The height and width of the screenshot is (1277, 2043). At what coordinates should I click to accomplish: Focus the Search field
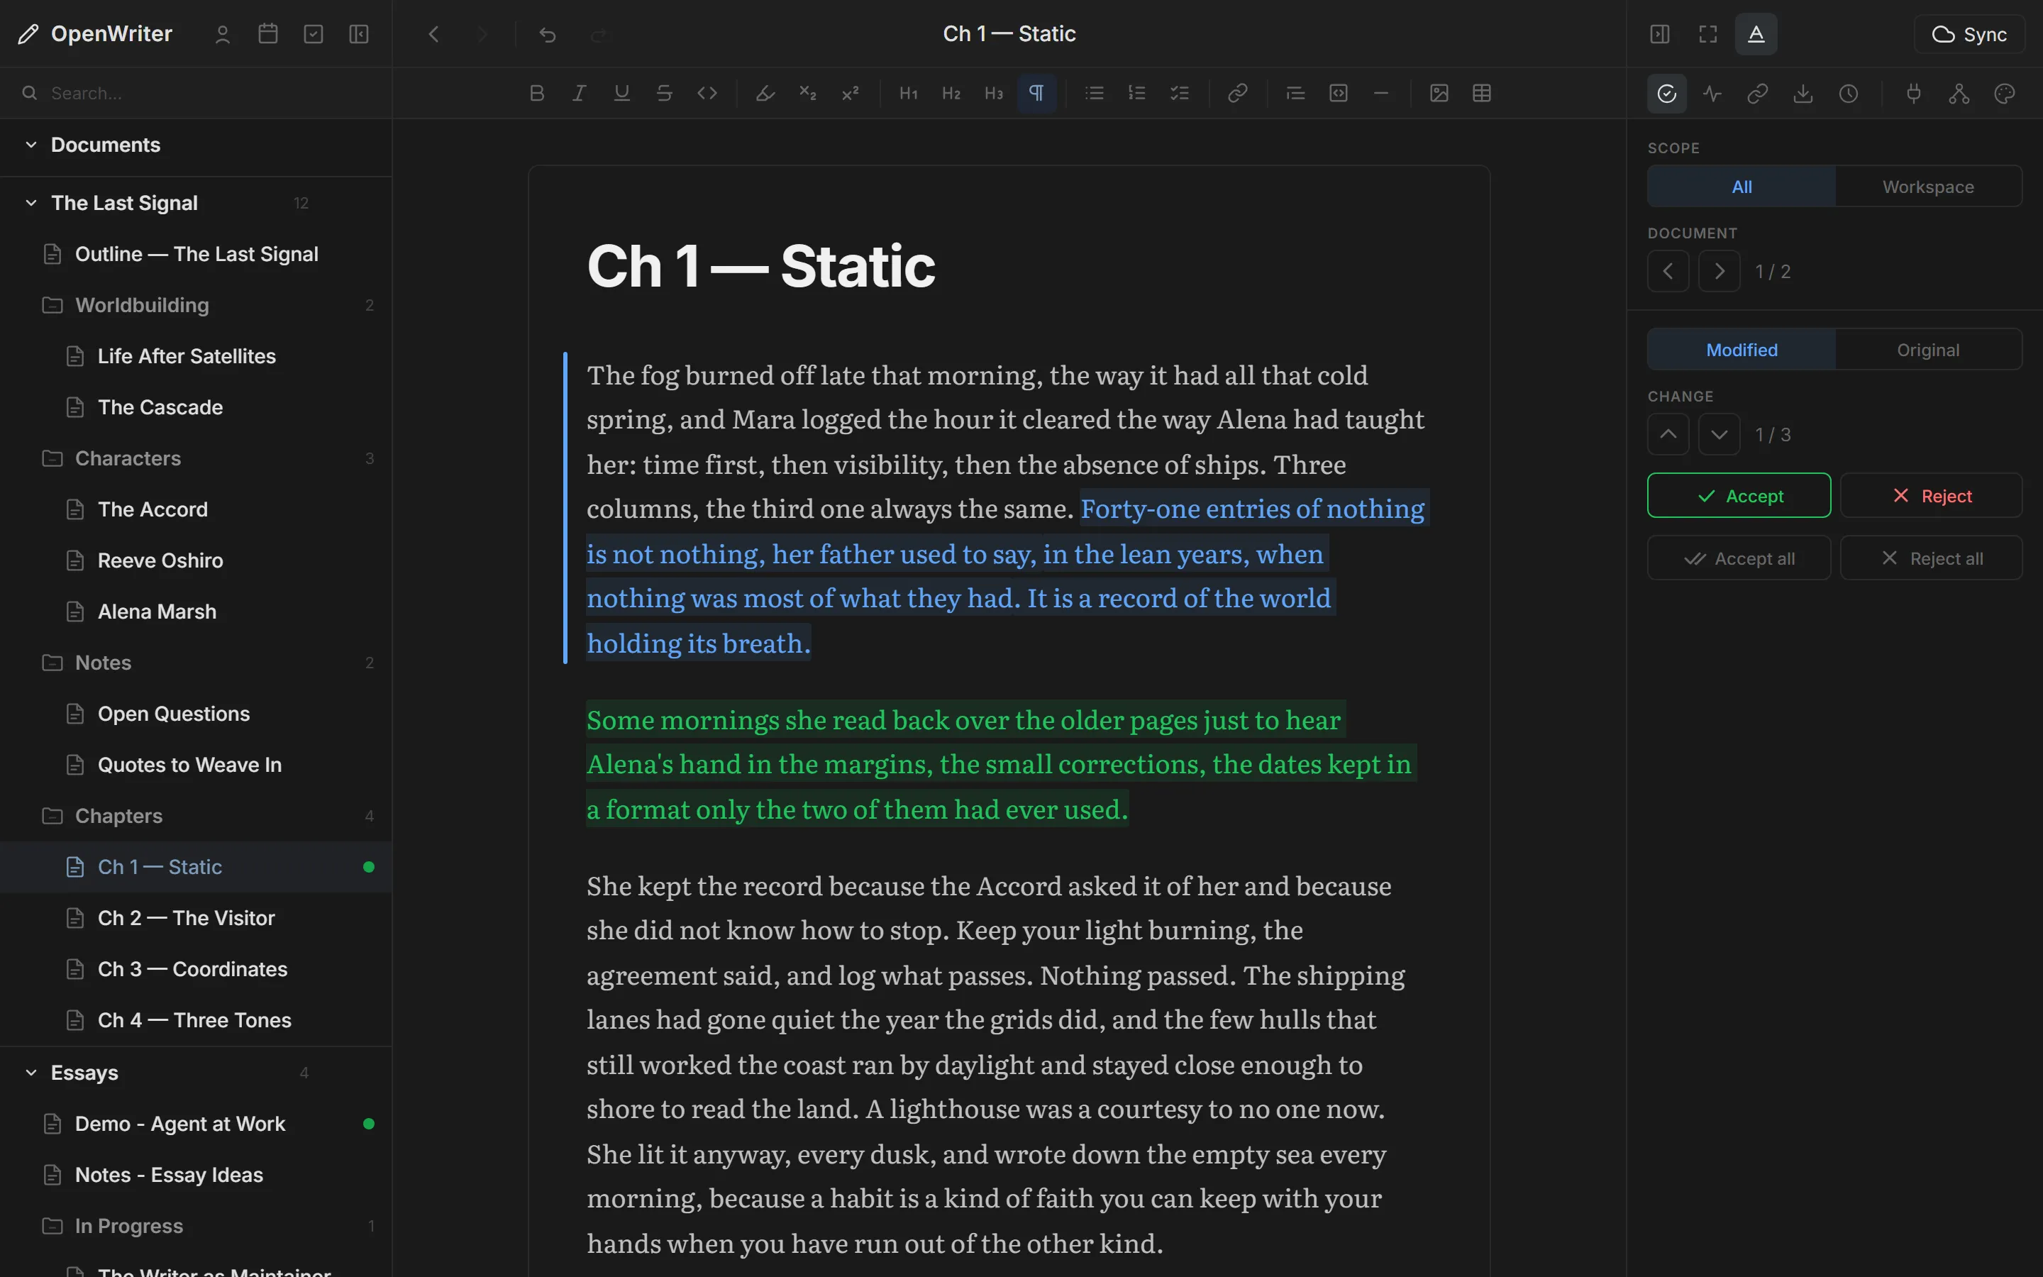click(x=196, y=93)
